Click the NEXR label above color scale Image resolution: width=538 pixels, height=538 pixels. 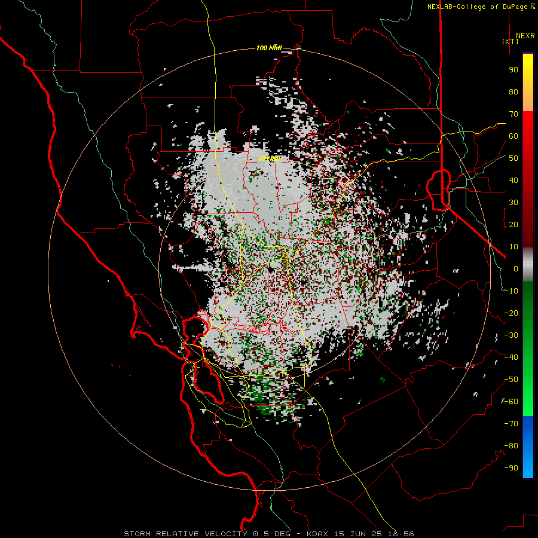(525, 36)
